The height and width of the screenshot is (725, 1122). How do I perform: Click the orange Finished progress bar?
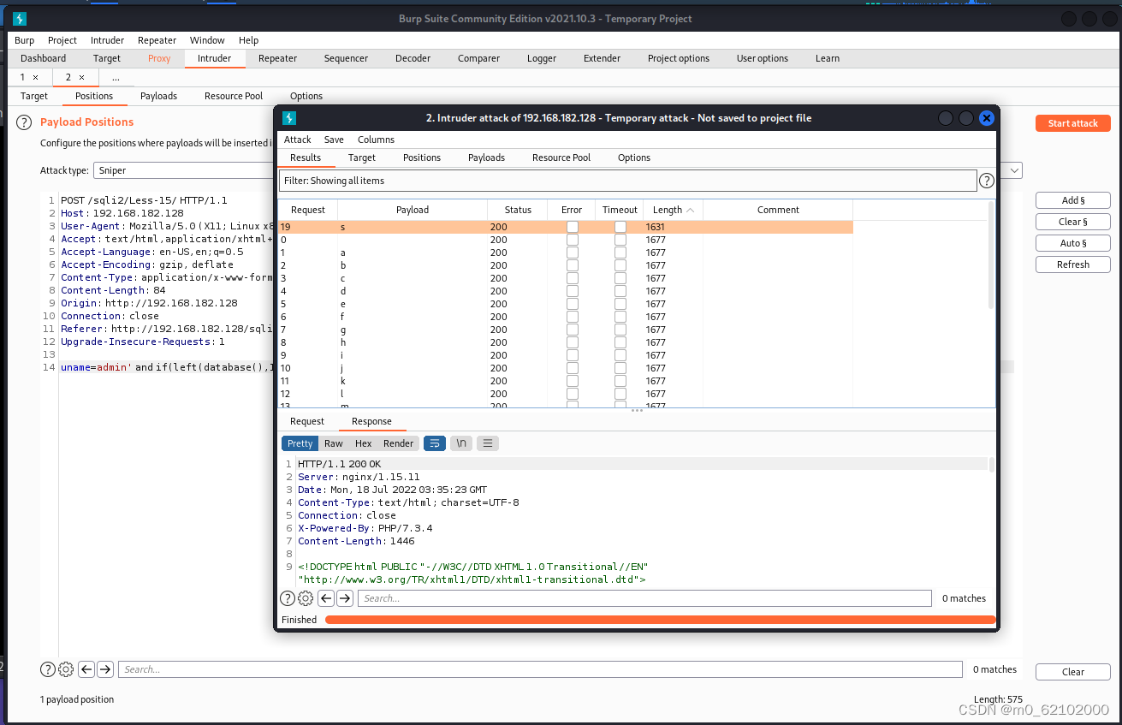point(659,619)
